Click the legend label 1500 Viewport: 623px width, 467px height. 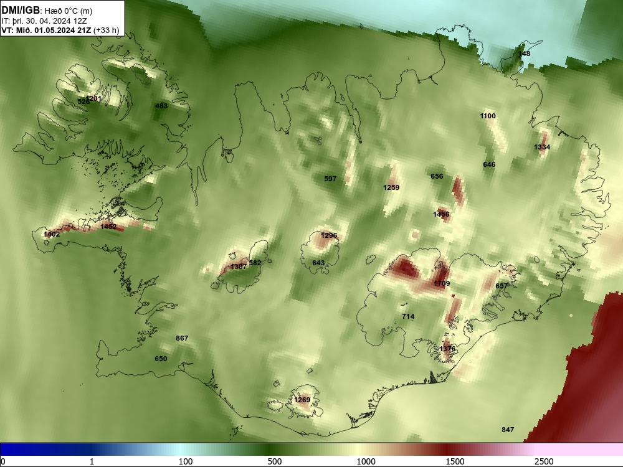[455, 461]
